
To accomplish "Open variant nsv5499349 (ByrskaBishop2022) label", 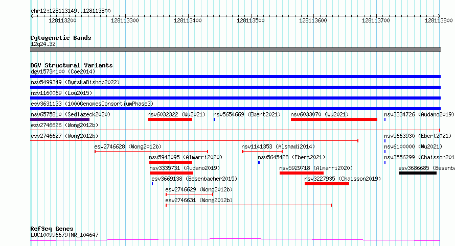I will 75,82.
